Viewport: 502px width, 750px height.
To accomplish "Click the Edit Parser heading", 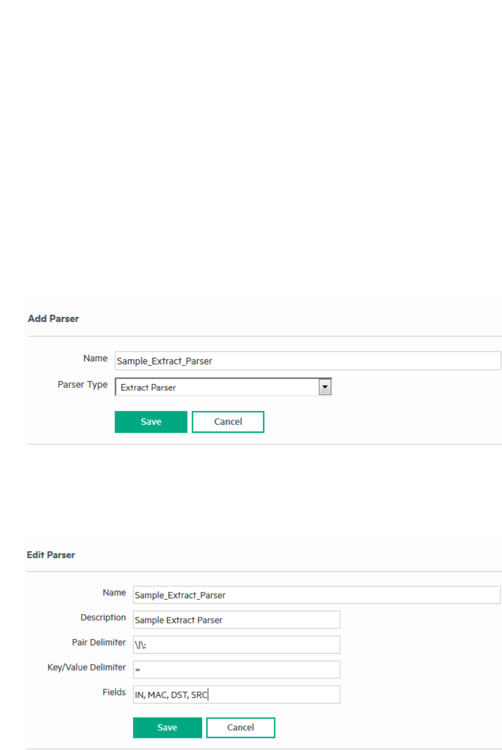I will pyautogui.click(x=51, y=555).
